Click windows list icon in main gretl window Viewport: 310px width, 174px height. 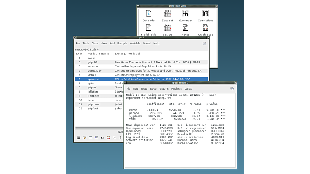(x=204, y=43)
